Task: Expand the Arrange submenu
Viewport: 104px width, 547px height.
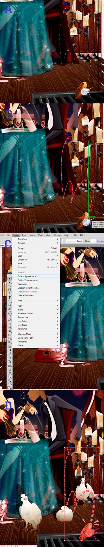Action: pos(36,243)
